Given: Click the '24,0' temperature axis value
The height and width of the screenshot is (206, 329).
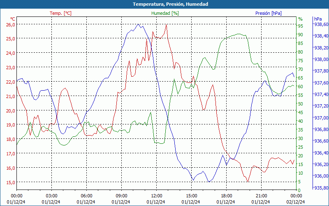Looking at the screenshot, I should click(11, 53).
